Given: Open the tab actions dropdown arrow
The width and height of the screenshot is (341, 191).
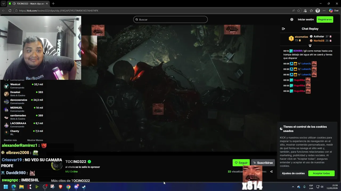Looking at the screenshot, I should click(x=3, y=4).
